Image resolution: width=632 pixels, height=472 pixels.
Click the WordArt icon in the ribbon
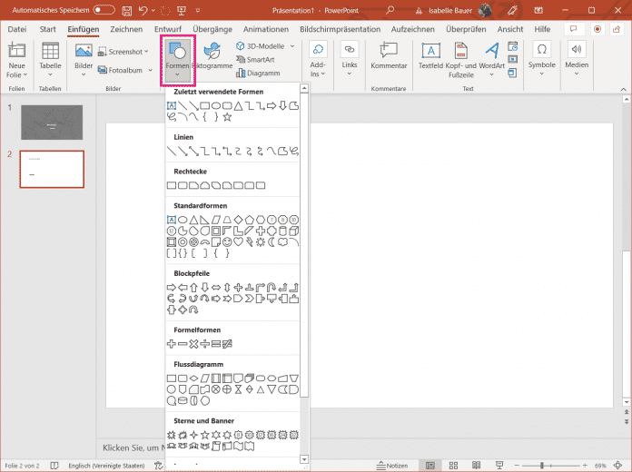(491, 56)
